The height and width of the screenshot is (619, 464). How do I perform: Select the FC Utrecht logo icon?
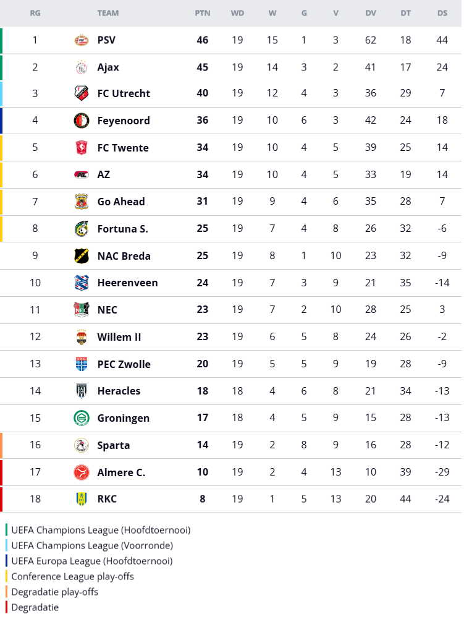pos(81,93)
